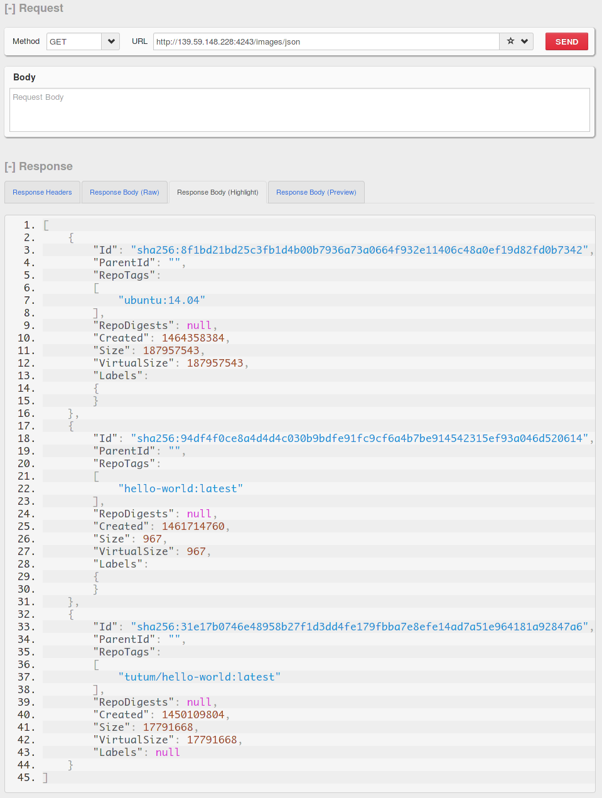Screen dimensions: 602x798
Task: Click the favorite star icon next to URL
Action: tap(510, 41)
